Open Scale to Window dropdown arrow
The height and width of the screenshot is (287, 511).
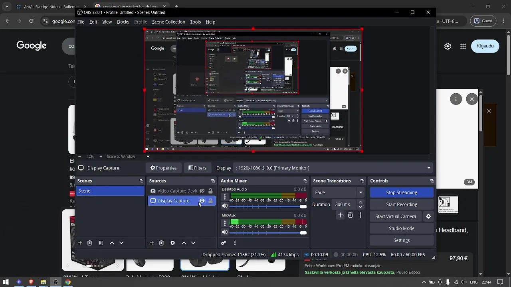[x=148, y=157]
